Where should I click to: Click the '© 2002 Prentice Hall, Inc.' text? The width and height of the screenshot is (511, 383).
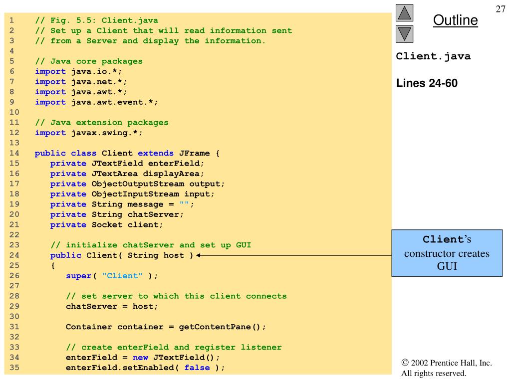(x=447, y=363)
